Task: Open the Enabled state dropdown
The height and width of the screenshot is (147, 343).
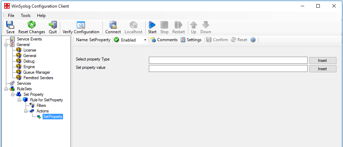Action: (x=145, y=40)
